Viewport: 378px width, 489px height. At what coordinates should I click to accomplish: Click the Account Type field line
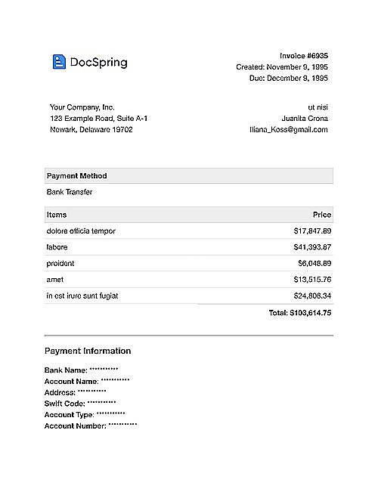point(85,415)
